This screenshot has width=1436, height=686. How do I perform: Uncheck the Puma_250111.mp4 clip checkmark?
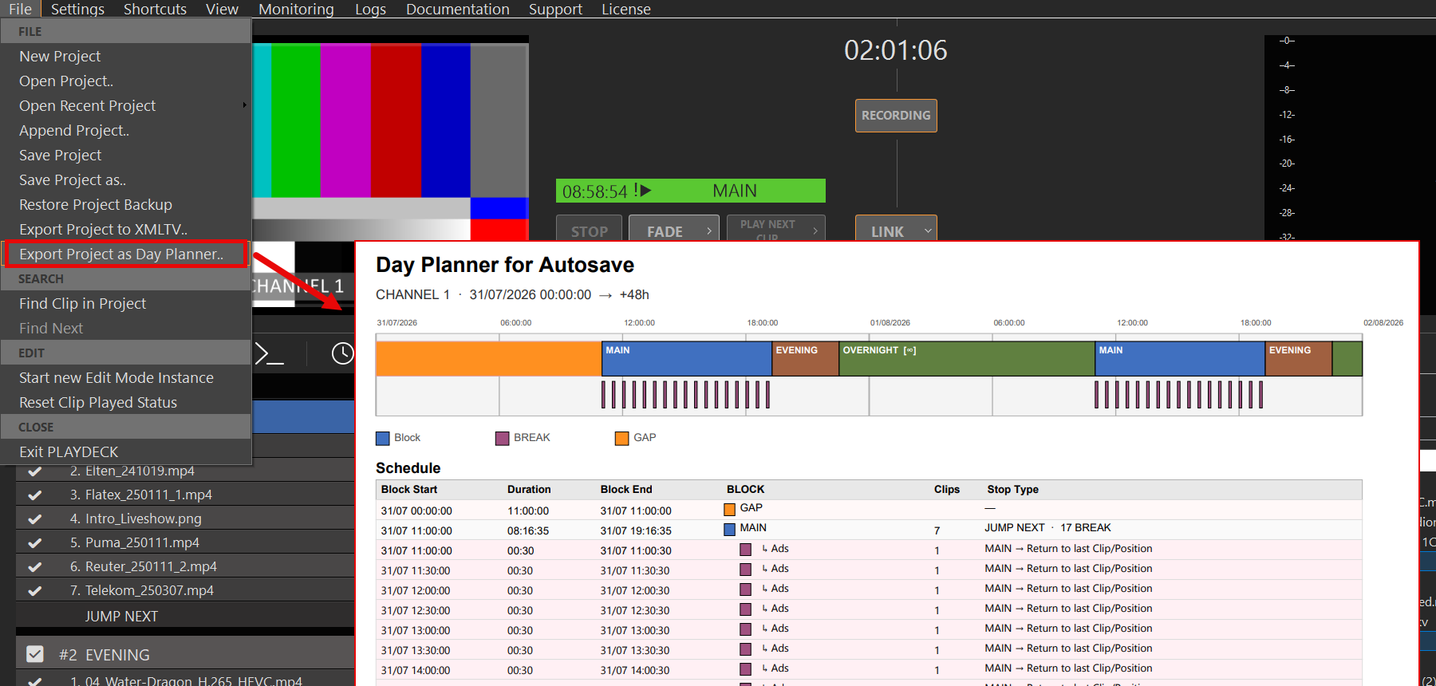(x=35, y=542)
